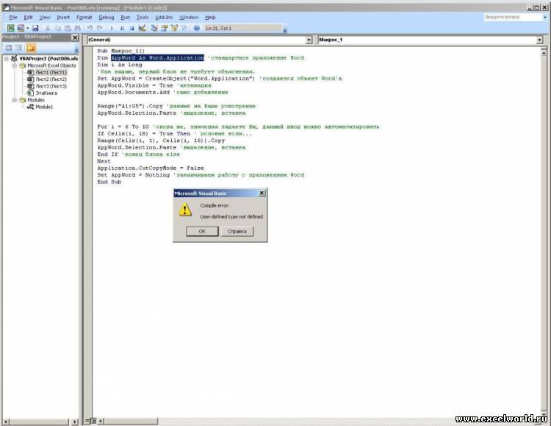Click the 'End Sub' code line
The width and height of the screenshot is (551, 426).
[x=109, y=182]
